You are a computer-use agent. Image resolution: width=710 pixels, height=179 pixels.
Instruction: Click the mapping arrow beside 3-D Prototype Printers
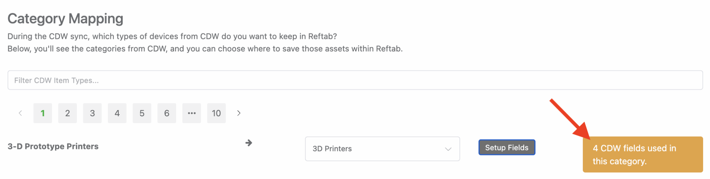pos(249,143)
